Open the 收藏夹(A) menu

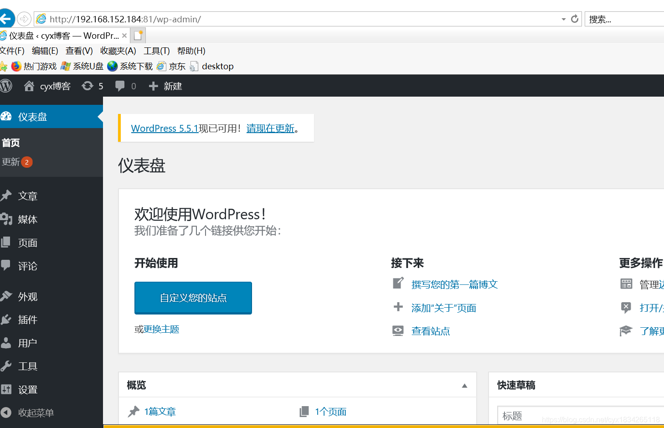(x=118, y=51)
